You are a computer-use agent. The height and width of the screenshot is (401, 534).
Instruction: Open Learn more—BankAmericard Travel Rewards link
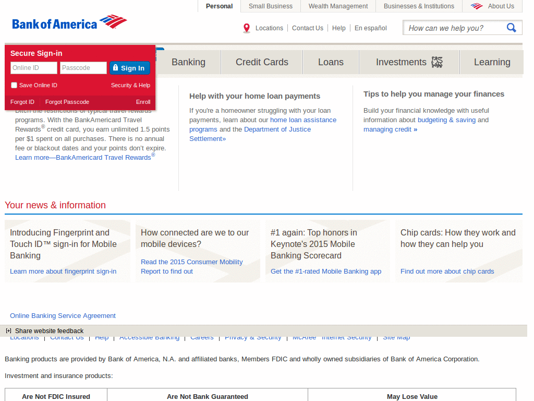(85, 157)
